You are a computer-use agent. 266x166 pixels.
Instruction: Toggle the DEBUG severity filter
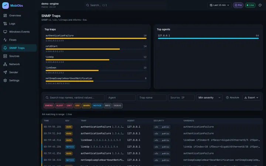pos(117,106)
